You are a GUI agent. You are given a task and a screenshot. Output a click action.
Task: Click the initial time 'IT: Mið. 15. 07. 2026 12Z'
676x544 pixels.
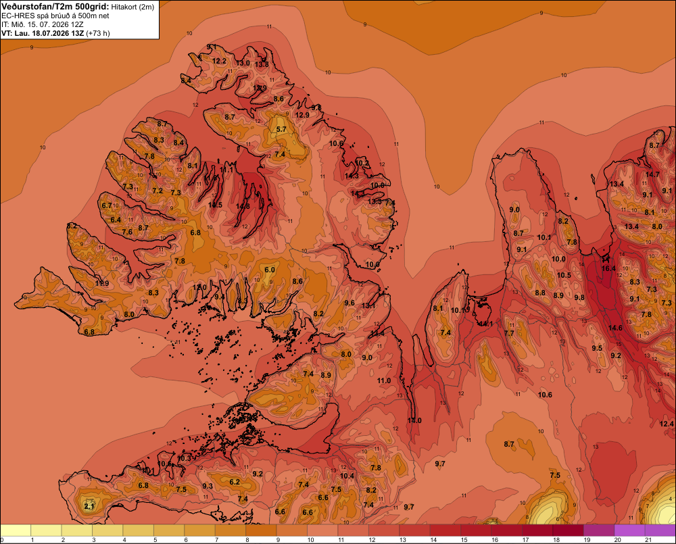click(x=43, y=24)
